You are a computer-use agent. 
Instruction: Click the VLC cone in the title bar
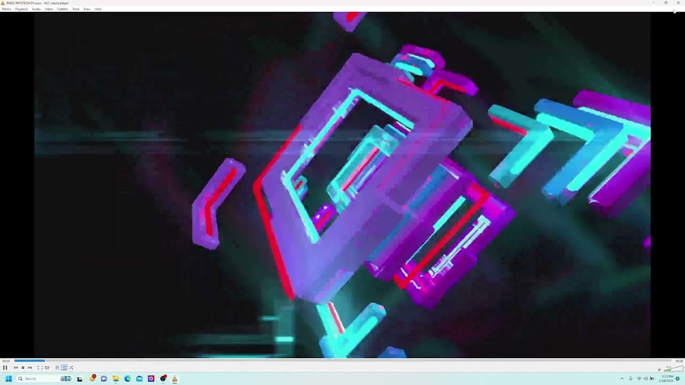tap(3, 3)
